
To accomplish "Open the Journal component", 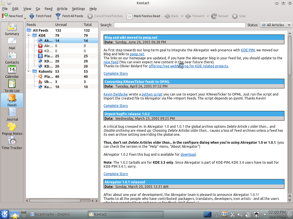I will [12, 115].
